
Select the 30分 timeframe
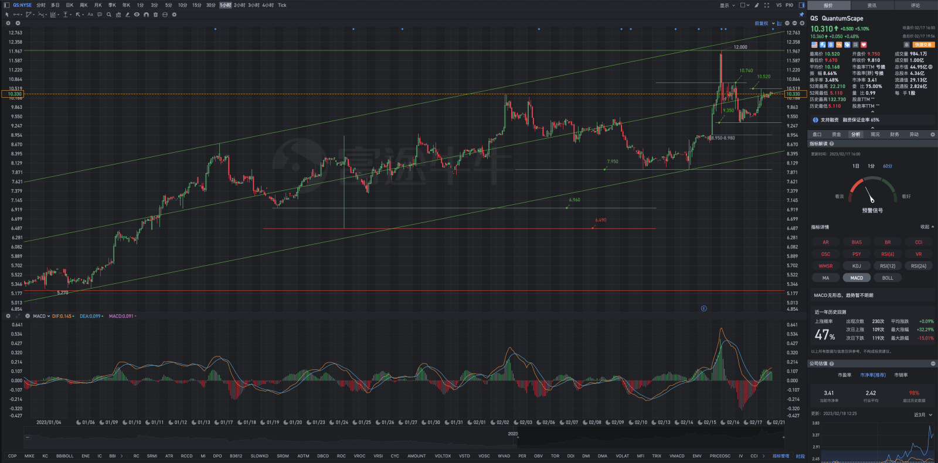tap(210, 5)
